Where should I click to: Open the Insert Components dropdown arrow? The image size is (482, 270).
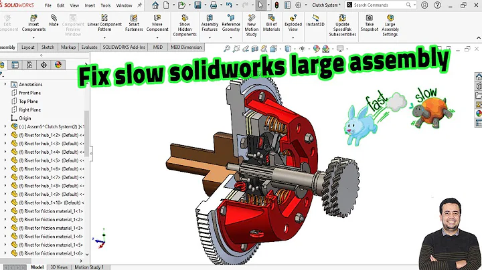pos(33,37)
